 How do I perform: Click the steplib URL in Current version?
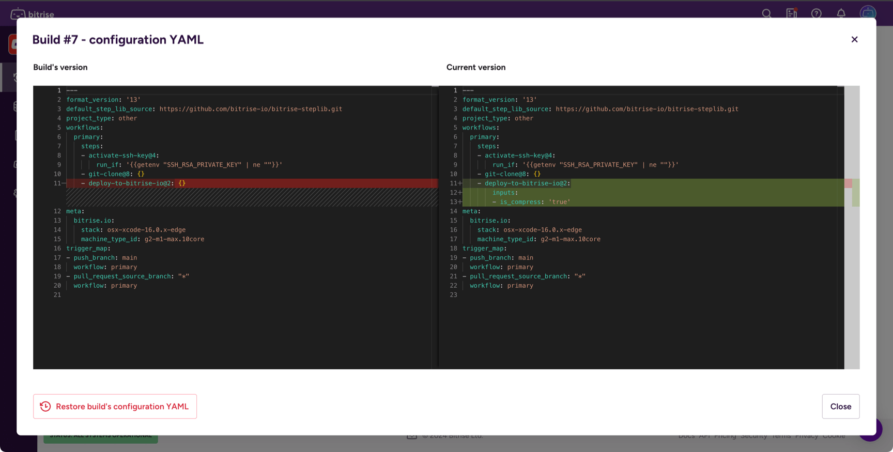click(647, 109)
